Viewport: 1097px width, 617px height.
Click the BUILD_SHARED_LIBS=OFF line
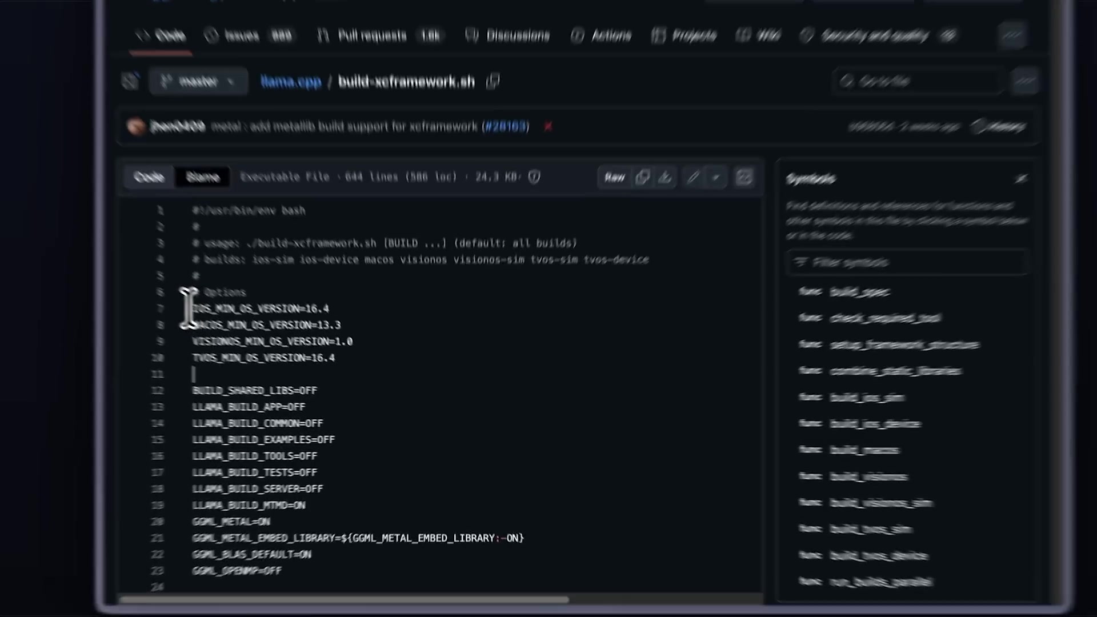pyautogui.click(x=254, y=391)
